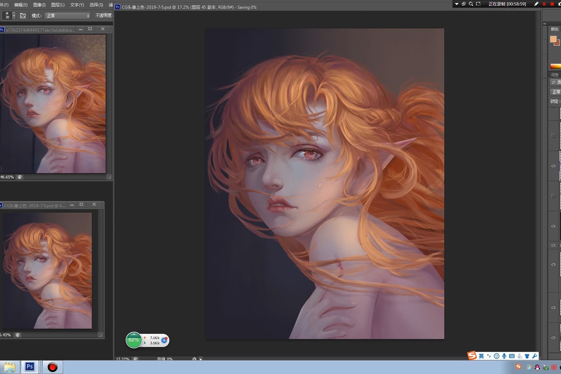Switch to the 颜色 panel tab

[x=555, y=29]
